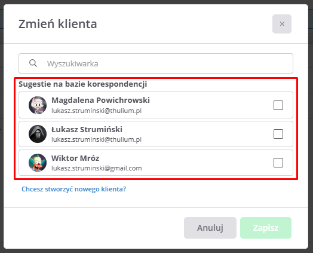Select the Wiktor Mróz name text
The height and width of the screenshot is (253, 313).
pos(75,158)
